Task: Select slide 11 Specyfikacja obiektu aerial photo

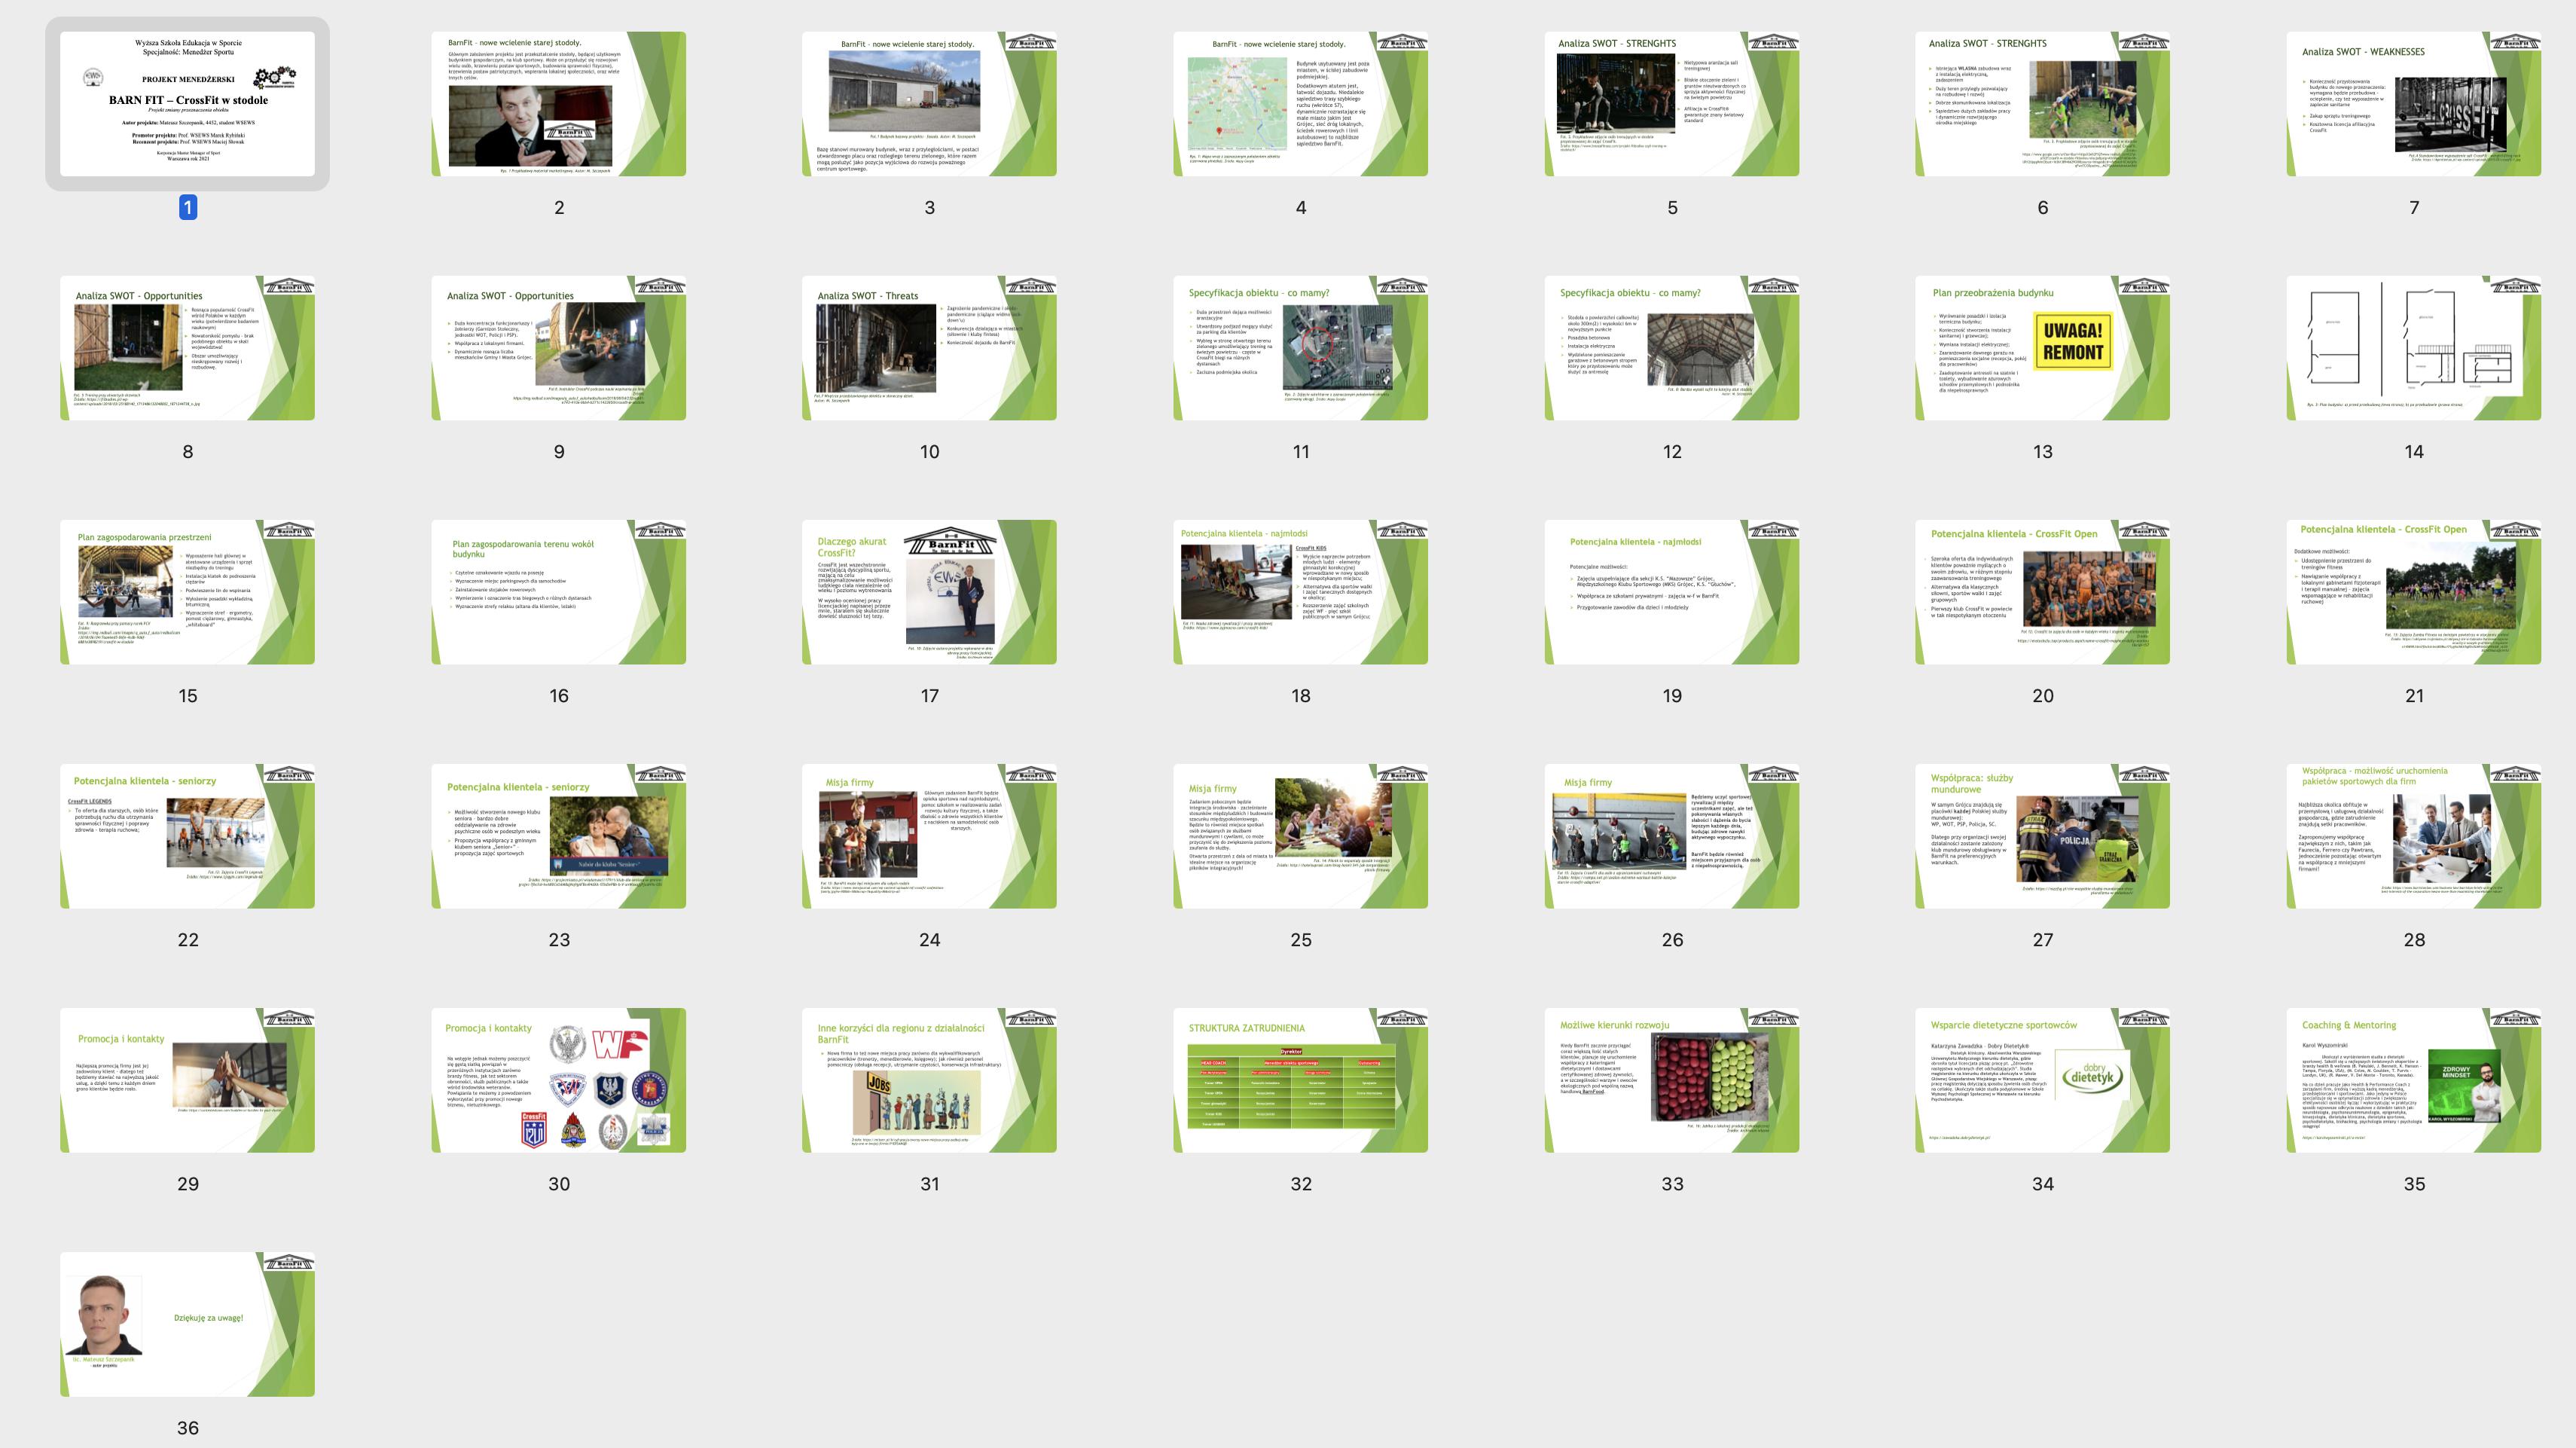Action: tap(1300, 347)
